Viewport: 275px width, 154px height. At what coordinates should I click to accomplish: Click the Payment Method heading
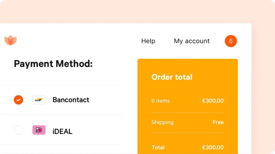click(53, 64)
